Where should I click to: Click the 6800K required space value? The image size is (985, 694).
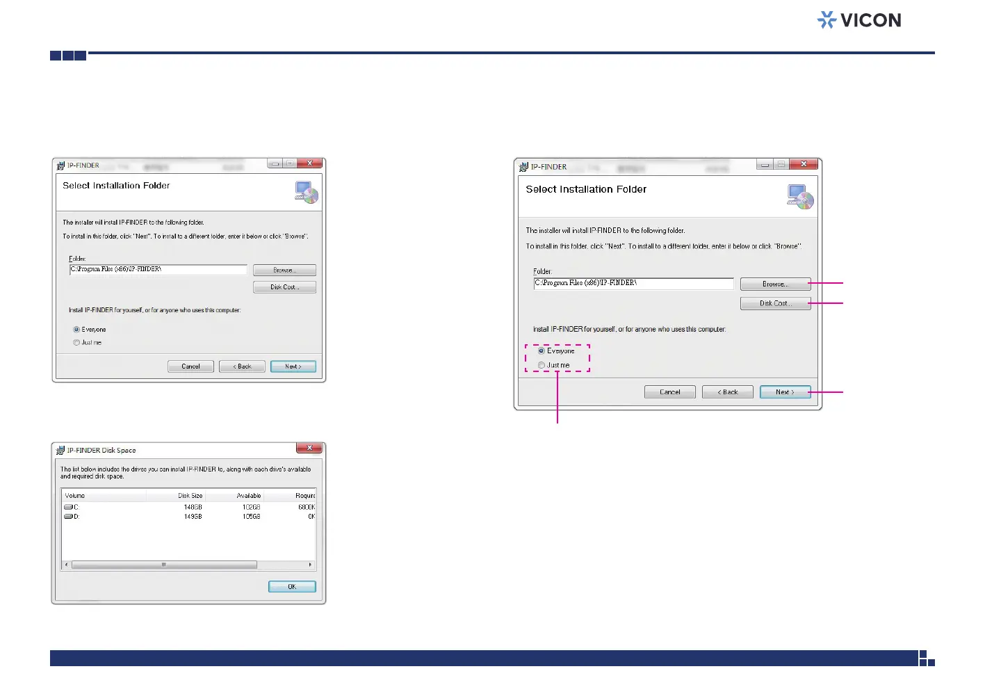(x=307, y=508)
